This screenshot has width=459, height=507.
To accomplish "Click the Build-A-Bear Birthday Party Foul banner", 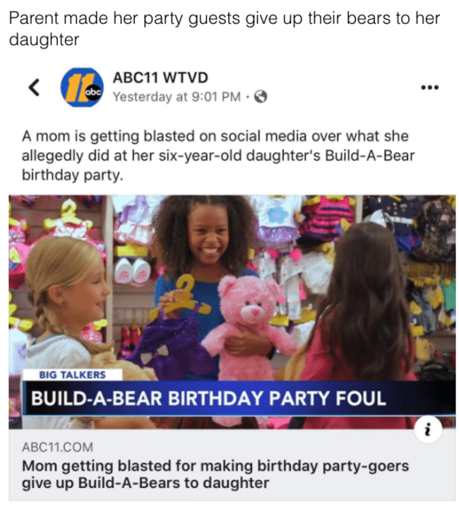I will coord(239,397).
